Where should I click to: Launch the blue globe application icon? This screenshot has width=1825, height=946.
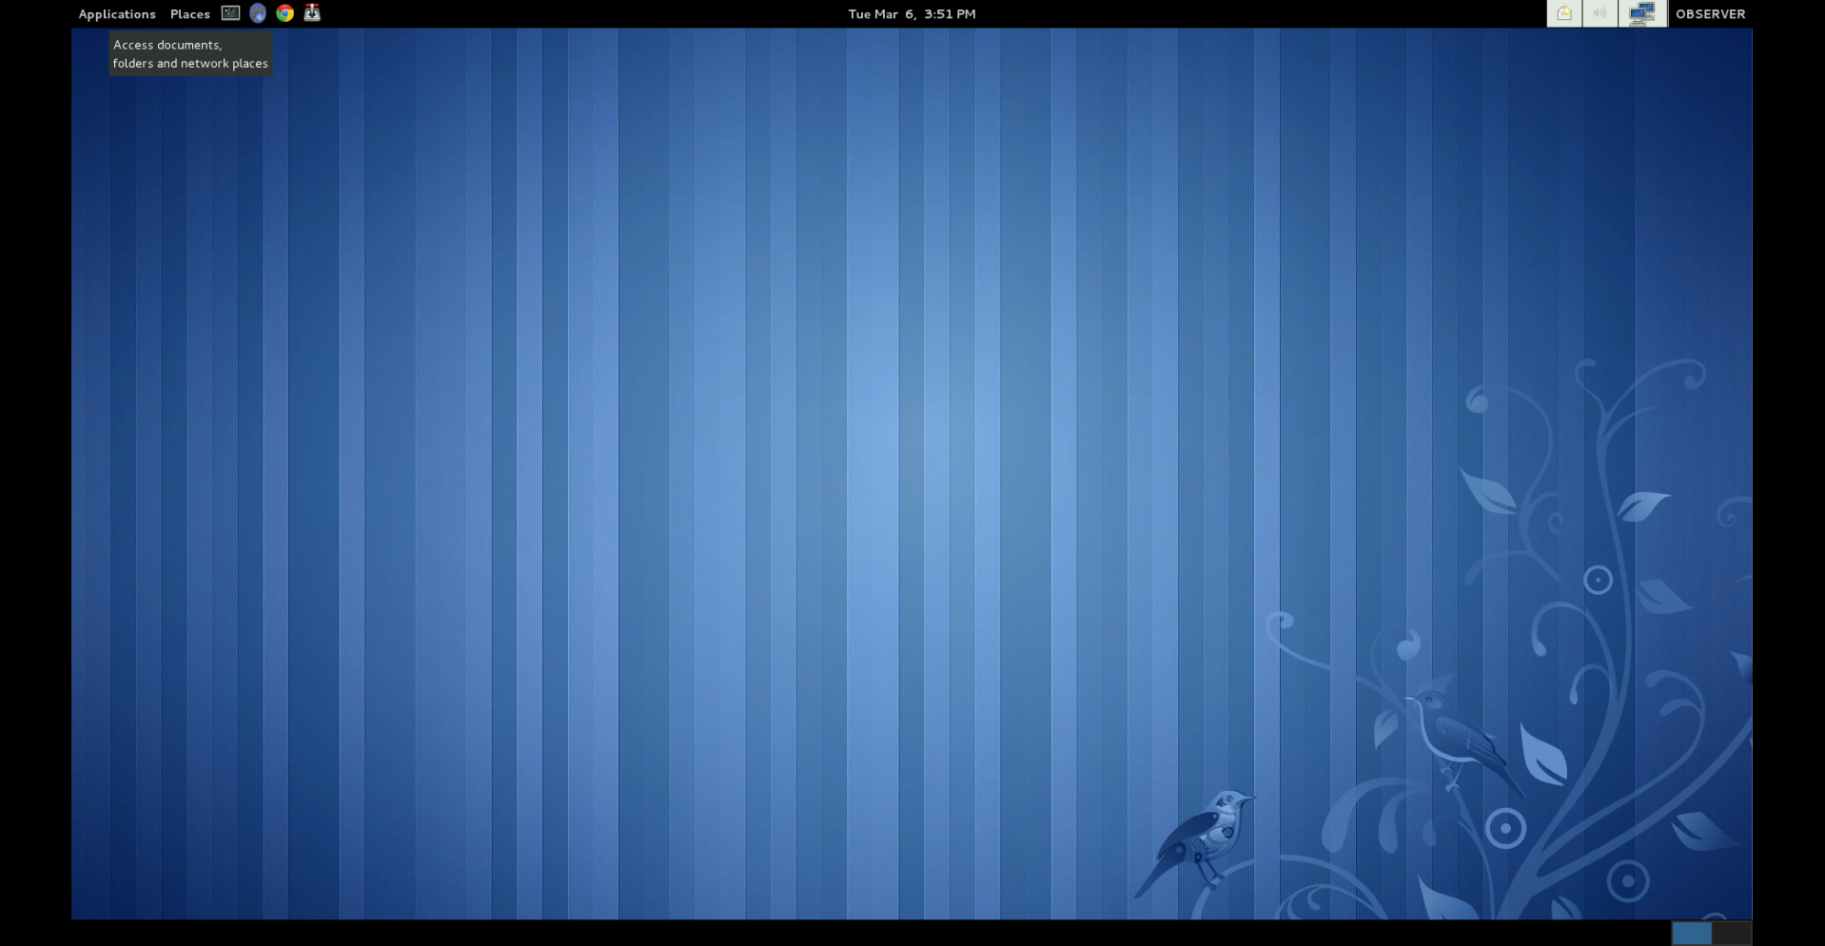tap(258, 13)
